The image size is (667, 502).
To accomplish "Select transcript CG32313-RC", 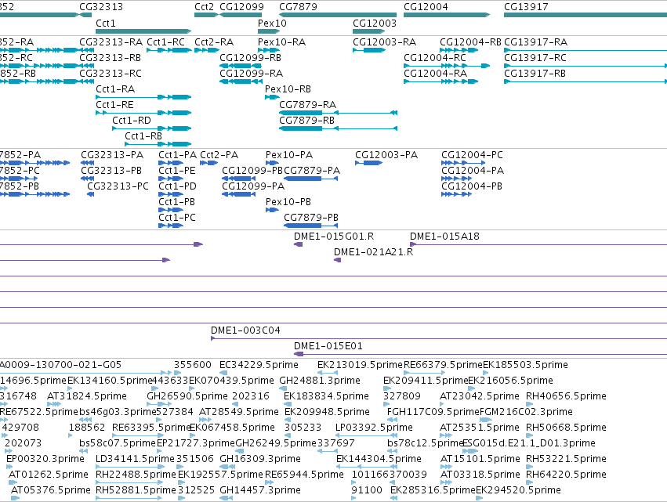I will click(111, 74).
